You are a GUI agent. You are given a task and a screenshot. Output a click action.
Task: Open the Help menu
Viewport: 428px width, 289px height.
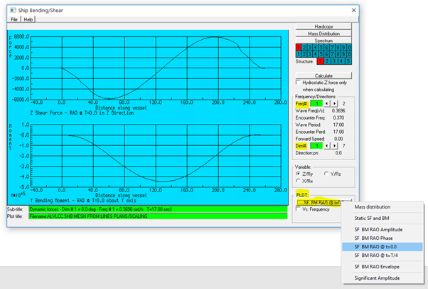coord(28,19)
